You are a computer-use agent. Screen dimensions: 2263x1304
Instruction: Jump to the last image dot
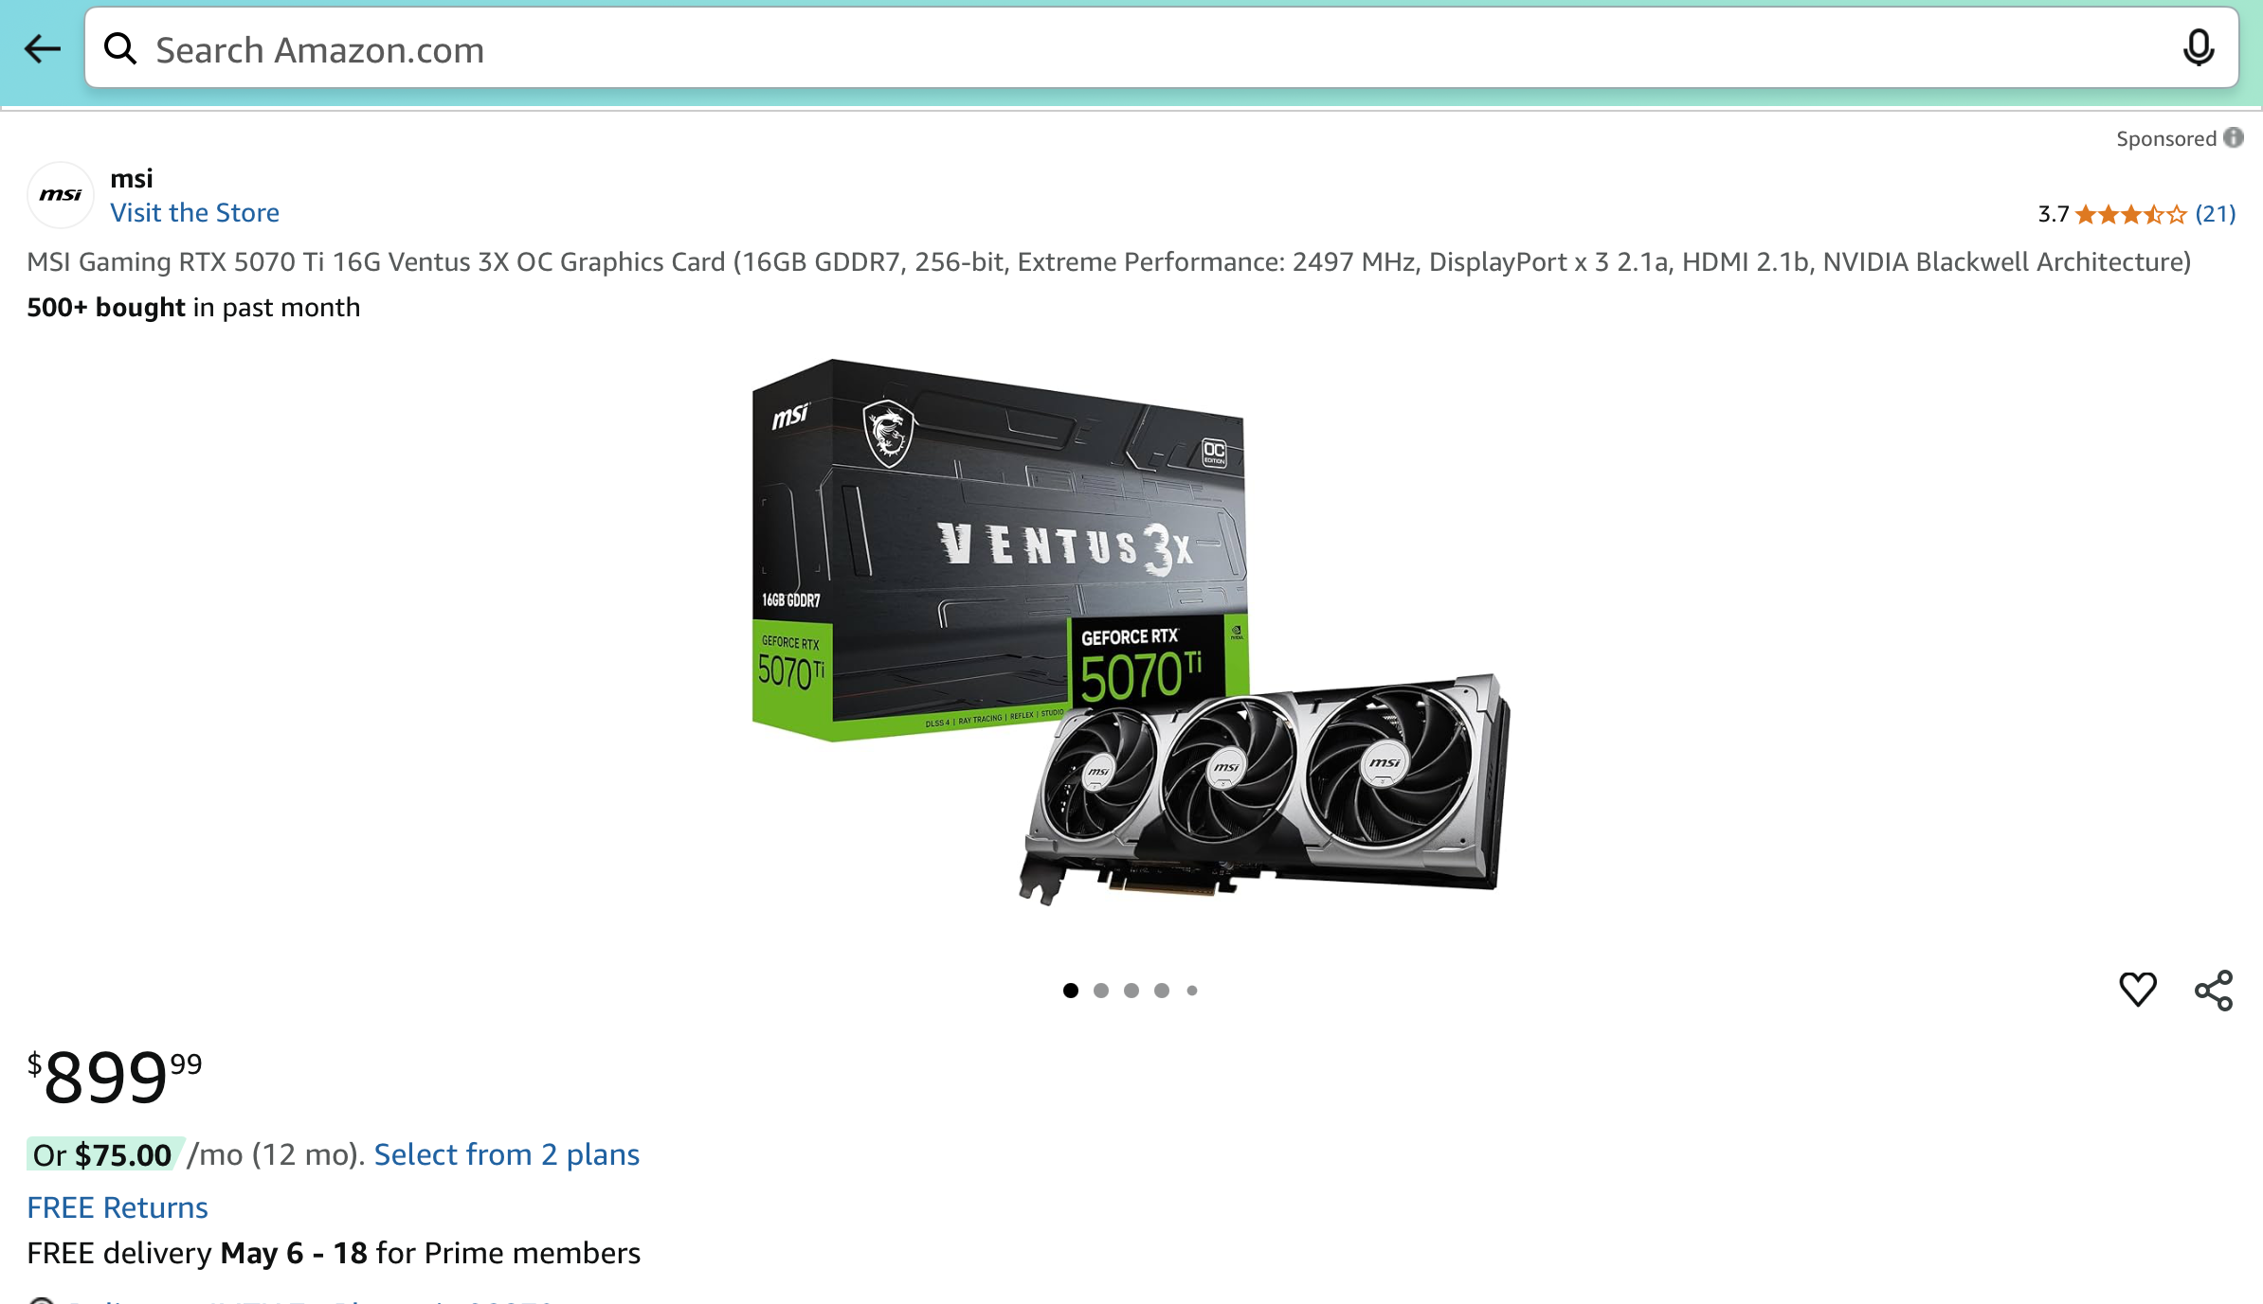[x=1192, y=991]
